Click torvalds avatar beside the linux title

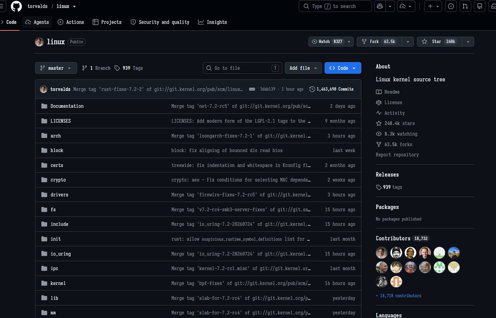[39, 42]
